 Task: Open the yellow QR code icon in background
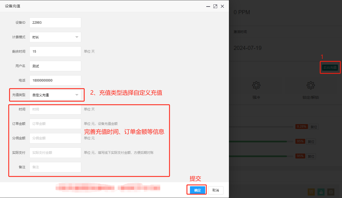click(x=311, y=192)
